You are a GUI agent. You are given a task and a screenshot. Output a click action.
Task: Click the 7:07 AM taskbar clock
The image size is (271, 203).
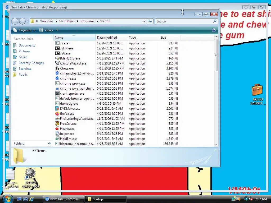(x=261, y=199)
